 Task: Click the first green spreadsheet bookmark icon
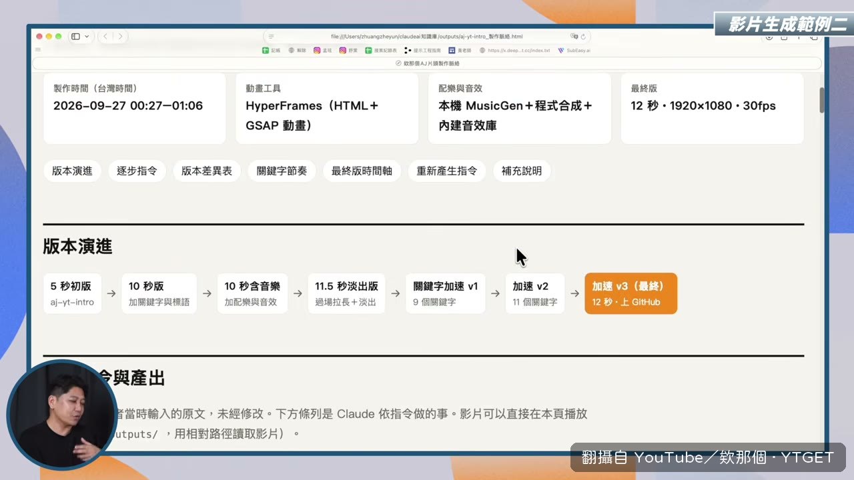(266, 50)
